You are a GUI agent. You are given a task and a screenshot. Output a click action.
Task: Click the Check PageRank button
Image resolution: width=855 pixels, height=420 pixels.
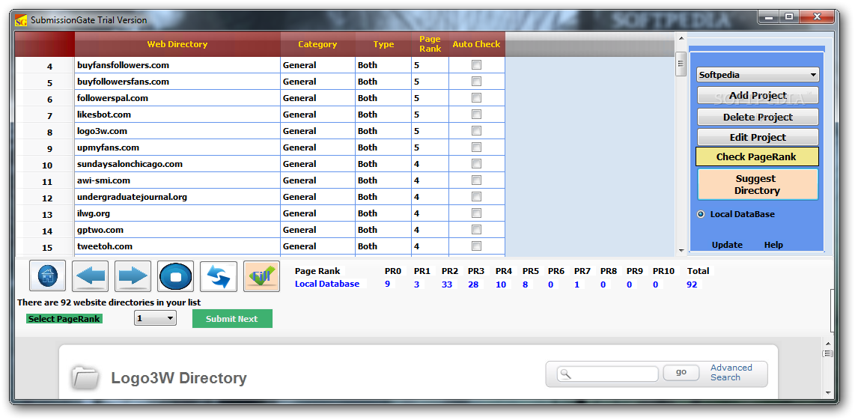[757, 156]
